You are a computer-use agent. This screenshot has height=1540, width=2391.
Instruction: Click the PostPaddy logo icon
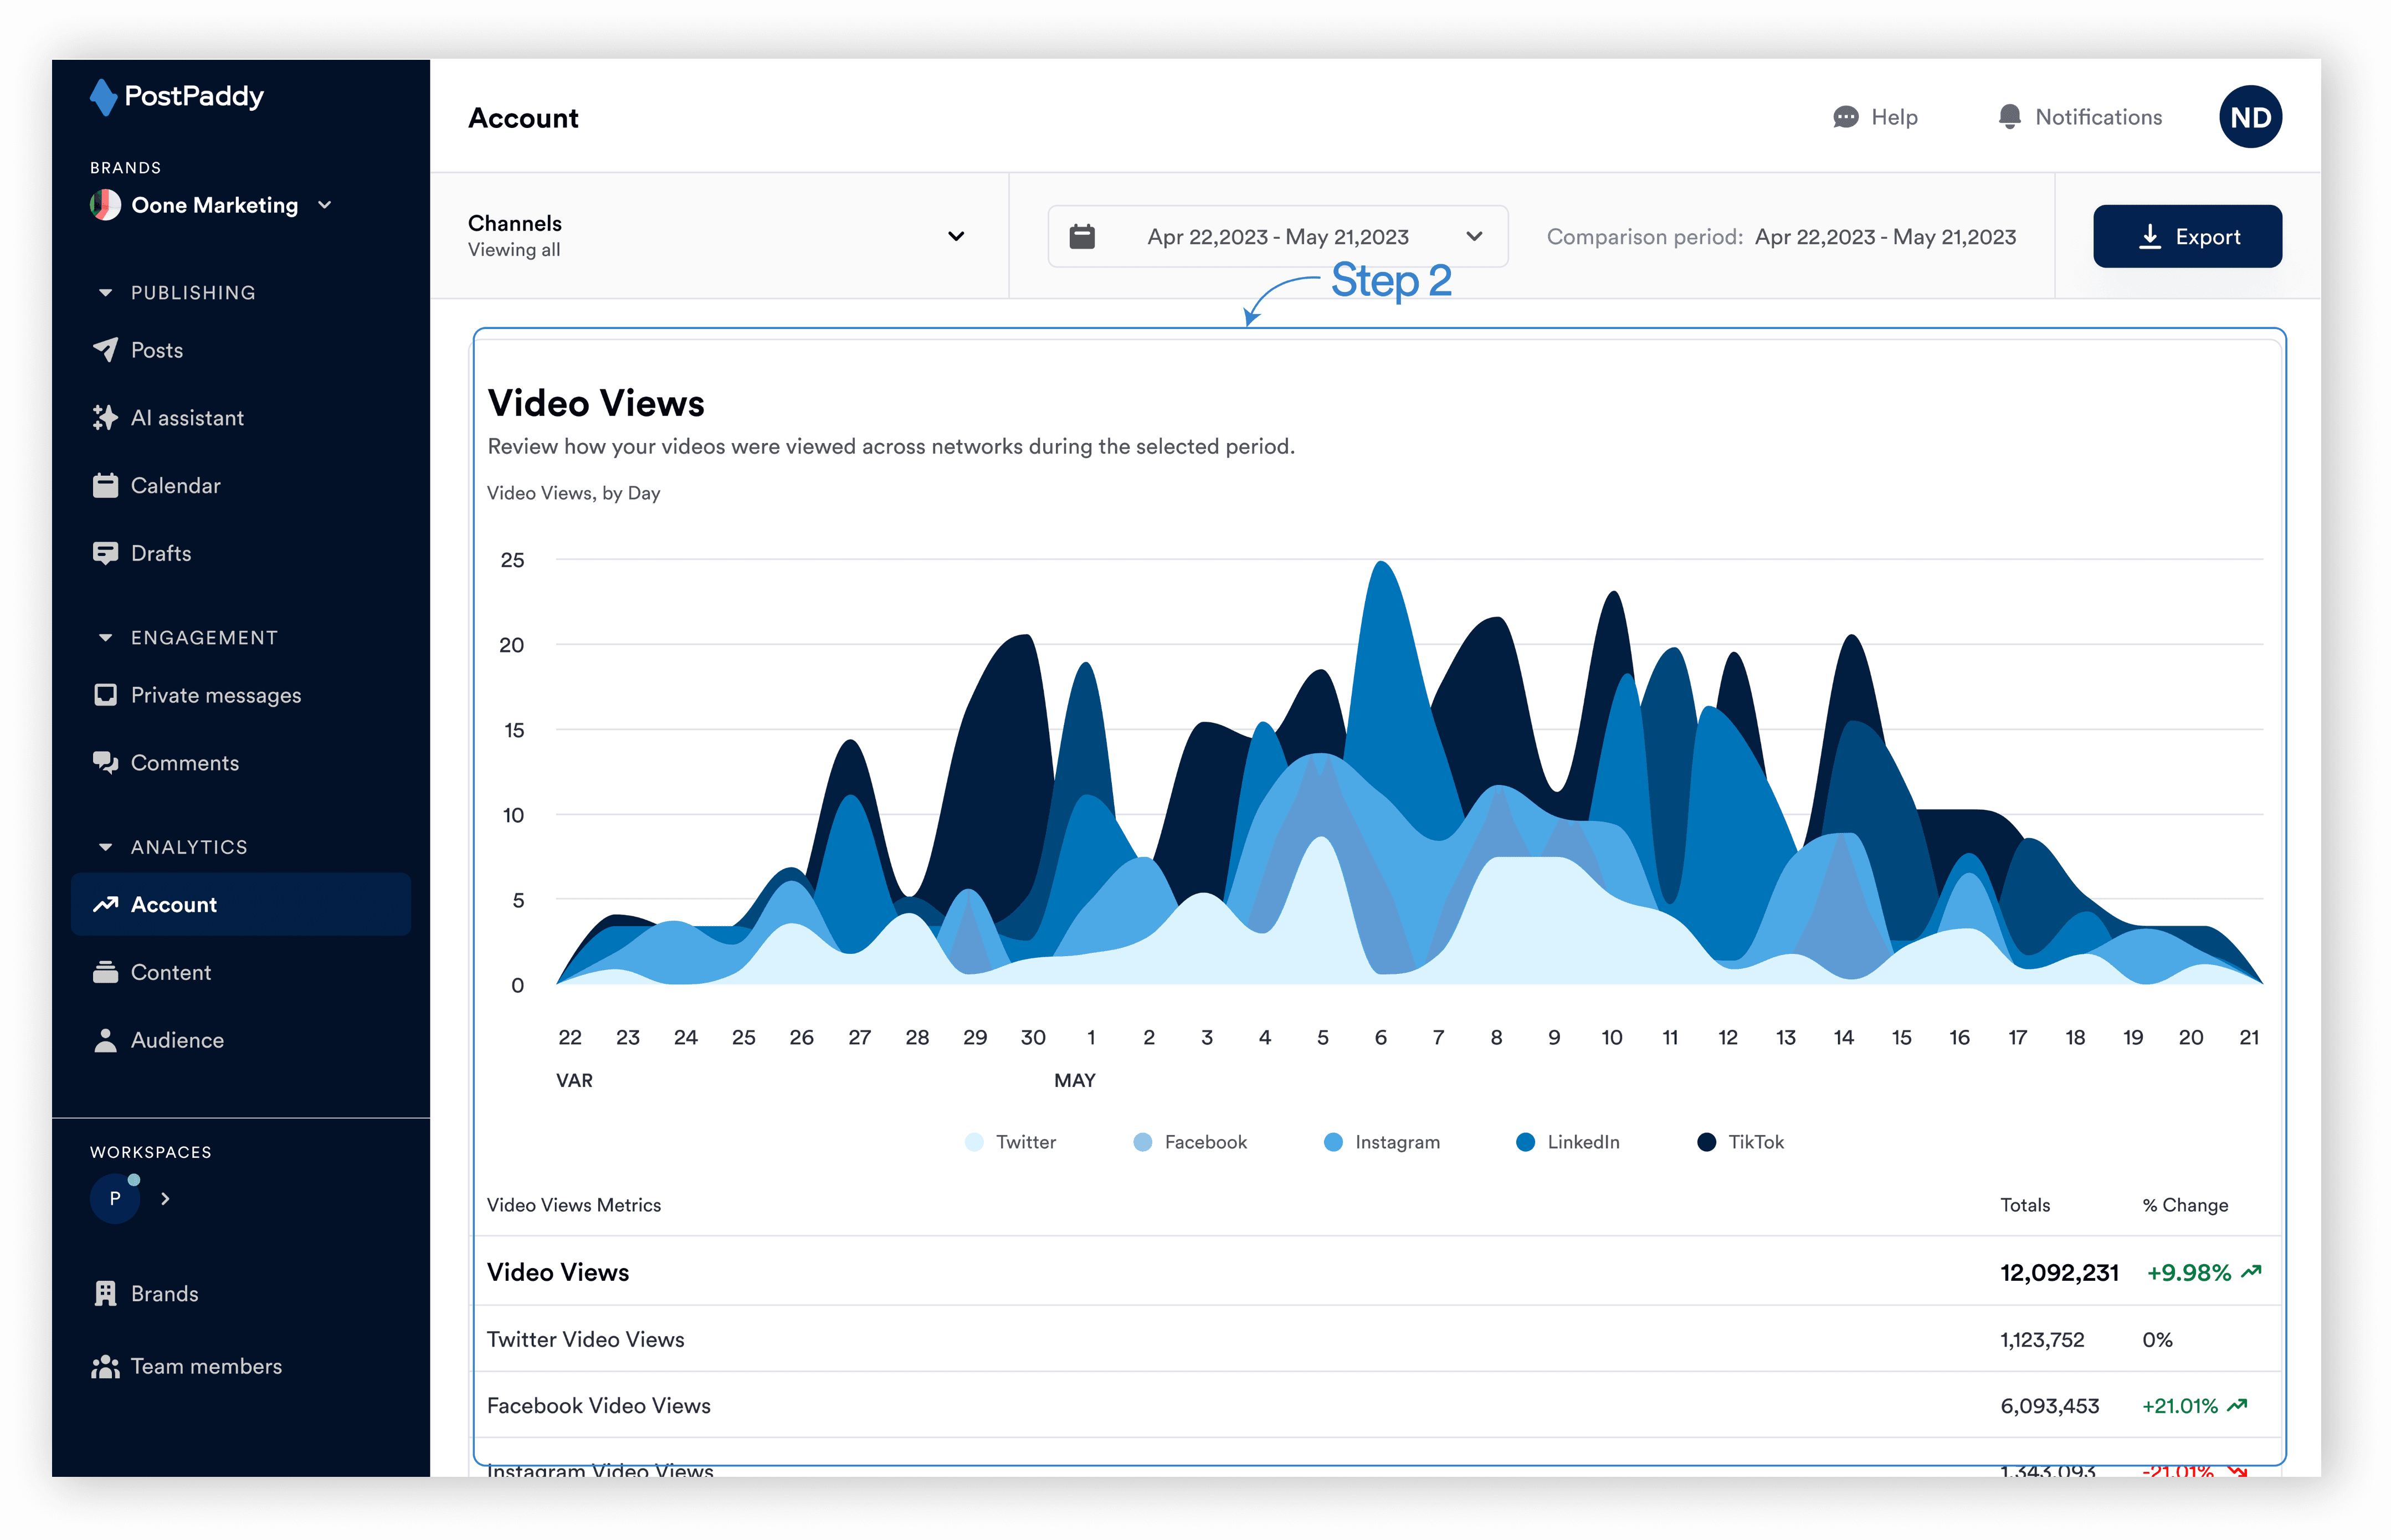pos(103,97)
